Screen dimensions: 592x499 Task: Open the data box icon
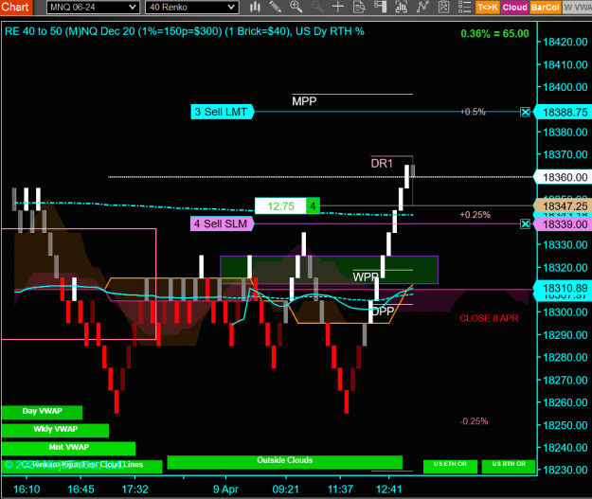(x=359, y=7)
